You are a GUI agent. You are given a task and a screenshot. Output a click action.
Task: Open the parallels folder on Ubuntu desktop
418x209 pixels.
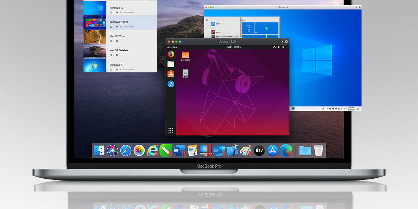coord(185,55)
